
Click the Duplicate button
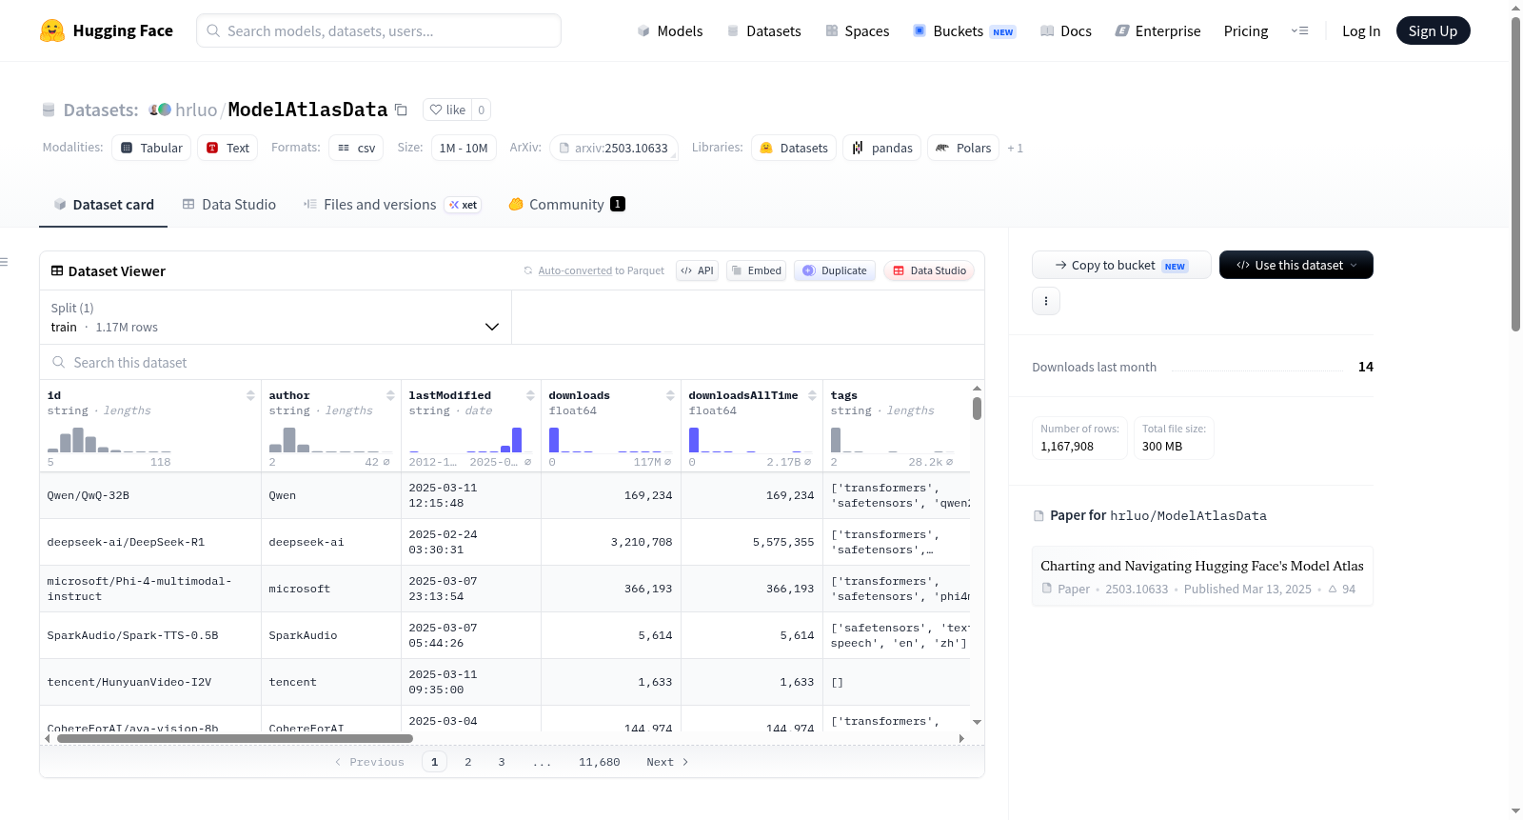[834, 270]
